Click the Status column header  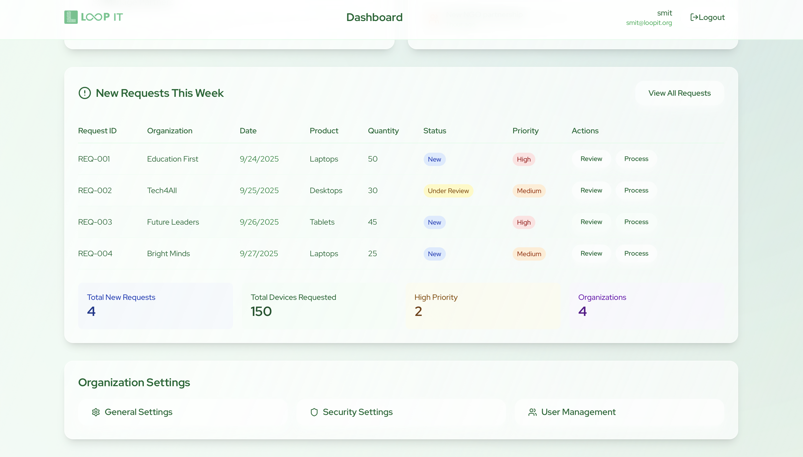point(434,131)
